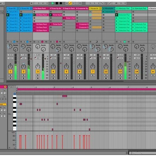Deactivate track 3 with its yellow activator

[38, 71]
